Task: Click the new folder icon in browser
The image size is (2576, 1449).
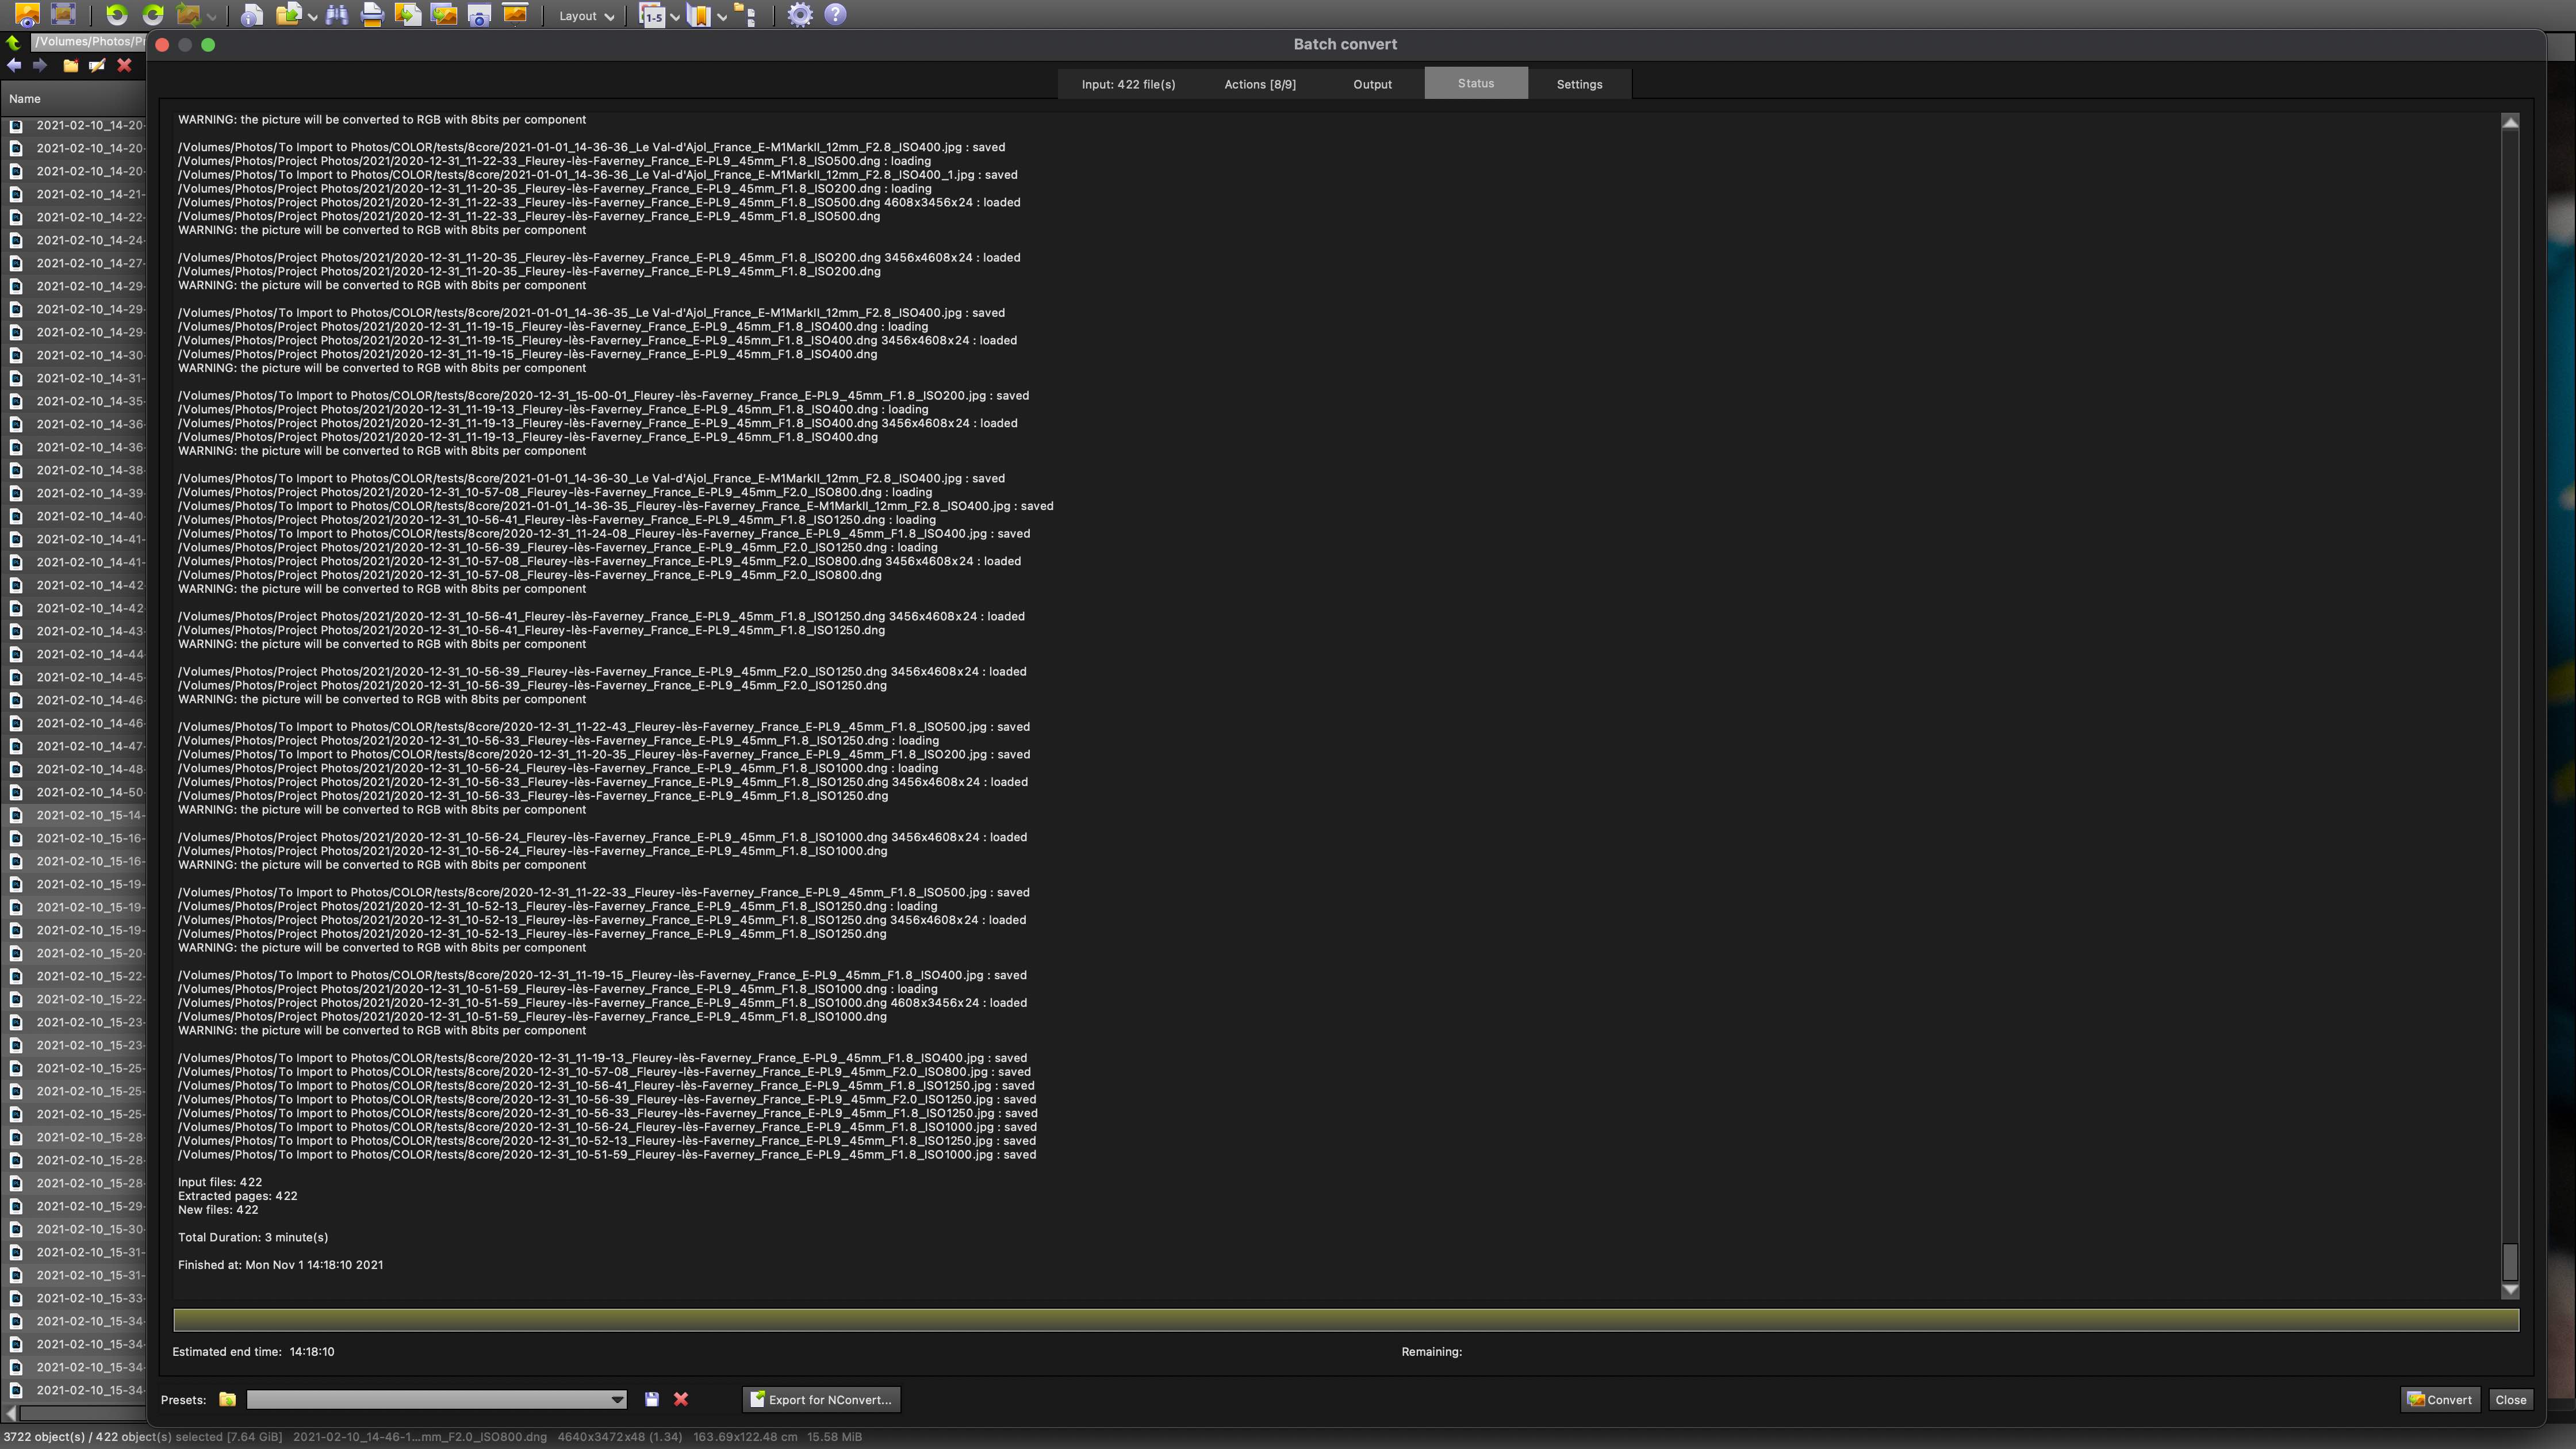Action: 70,66
